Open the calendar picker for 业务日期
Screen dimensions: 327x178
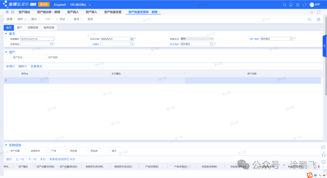(x=132, y=39)
